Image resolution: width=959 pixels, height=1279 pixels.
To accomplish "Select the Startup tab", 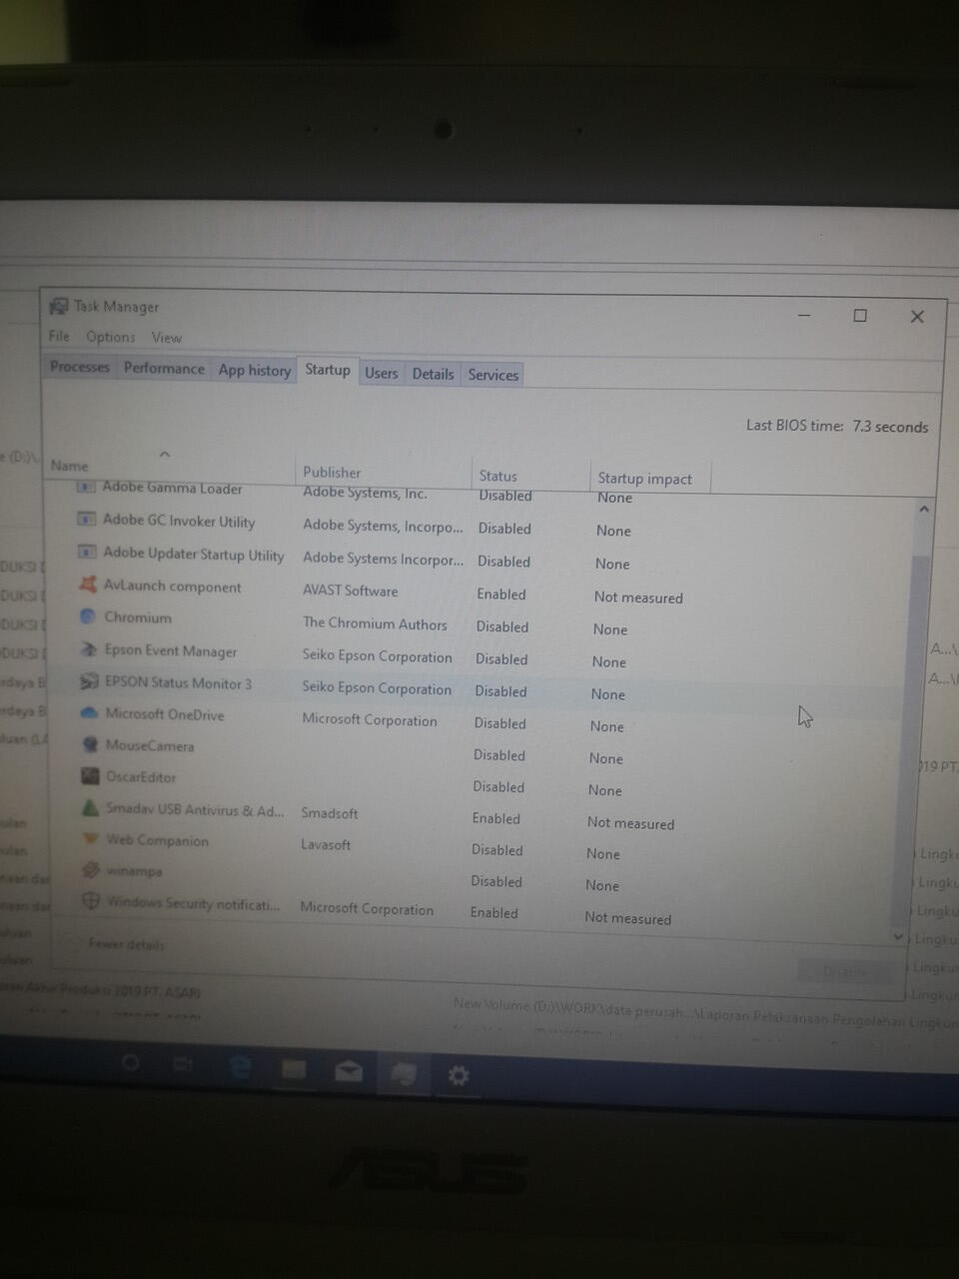I will click(328, 370).
